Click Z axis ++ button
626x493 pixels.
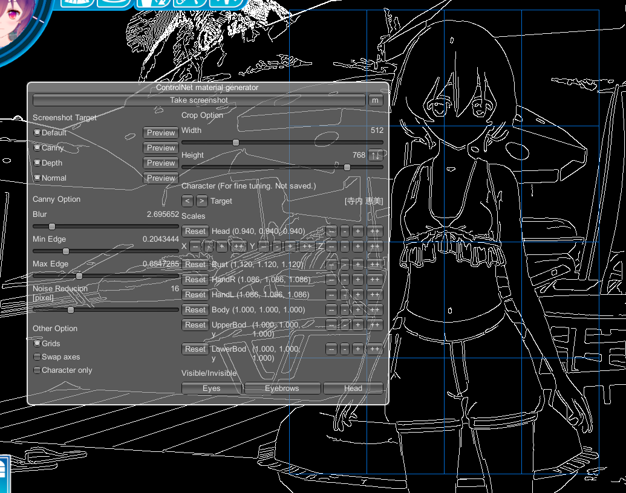click(374, 246)
